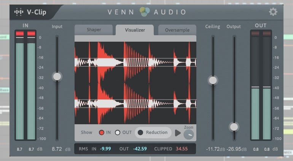Click right OUT meter clip indicator

[x=267, y=33]
